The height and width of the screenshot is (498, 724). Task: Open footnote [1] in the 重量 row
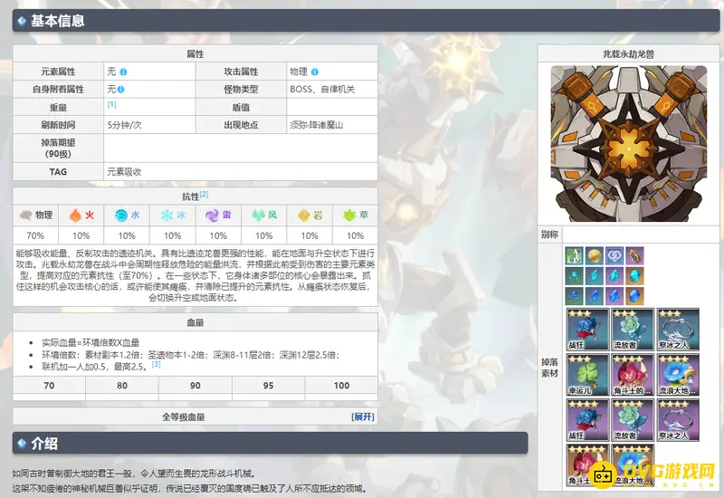tap(111, 104)
